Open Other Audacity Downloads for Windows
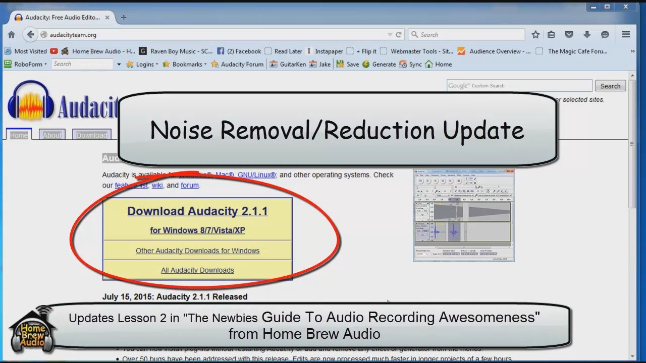The height and width of the screenshot is (363, 646). tap(197, 251)
